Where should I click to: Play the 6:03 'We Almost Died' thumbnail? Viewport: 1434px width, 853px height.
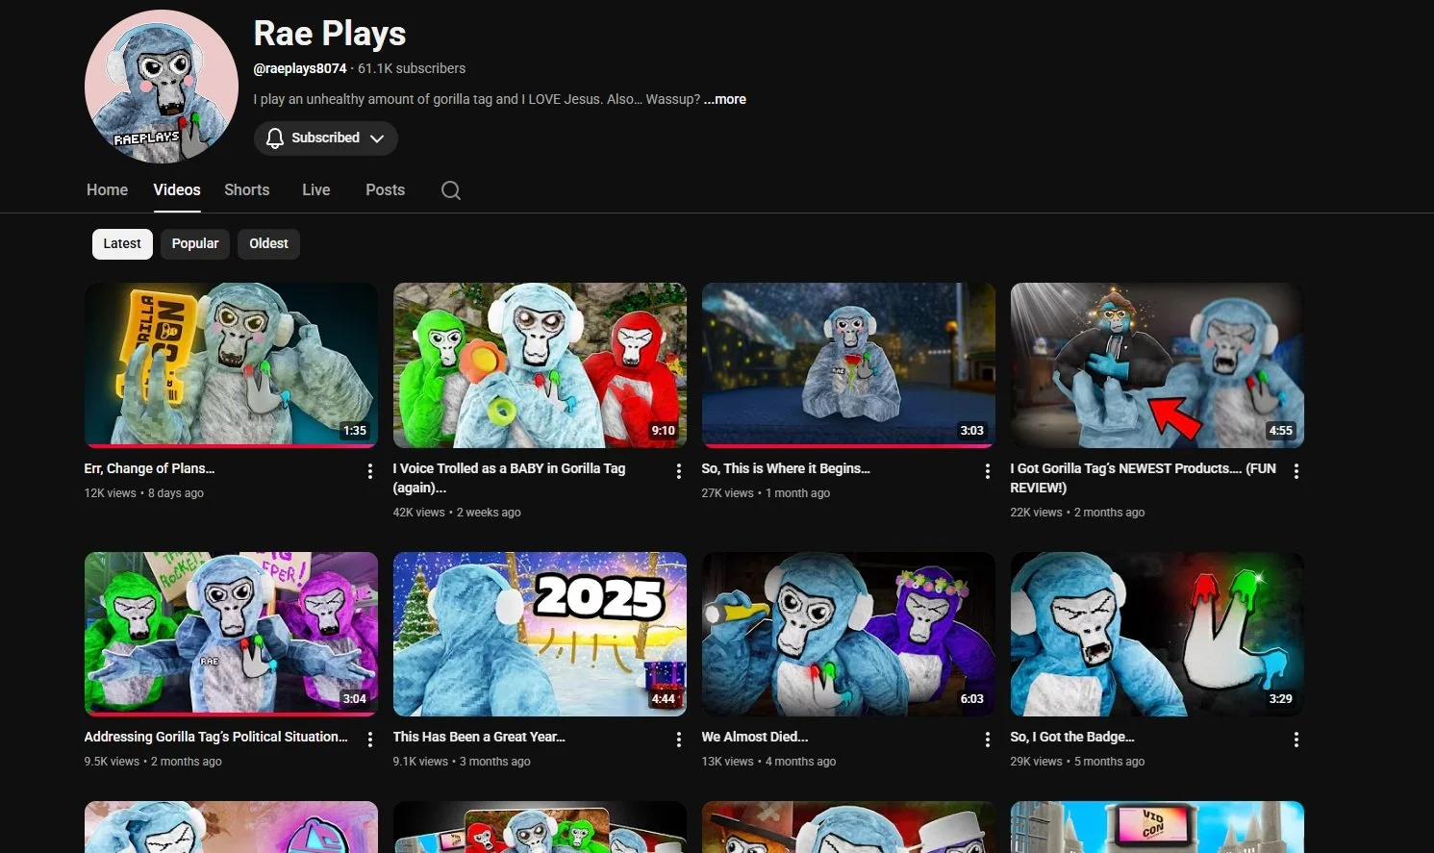(848, 634)
